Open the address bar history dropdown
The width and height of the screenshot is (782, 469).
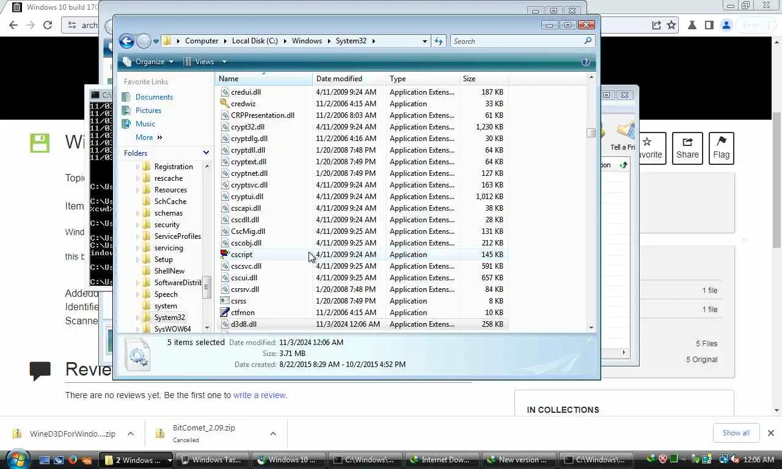coord(425,41)
